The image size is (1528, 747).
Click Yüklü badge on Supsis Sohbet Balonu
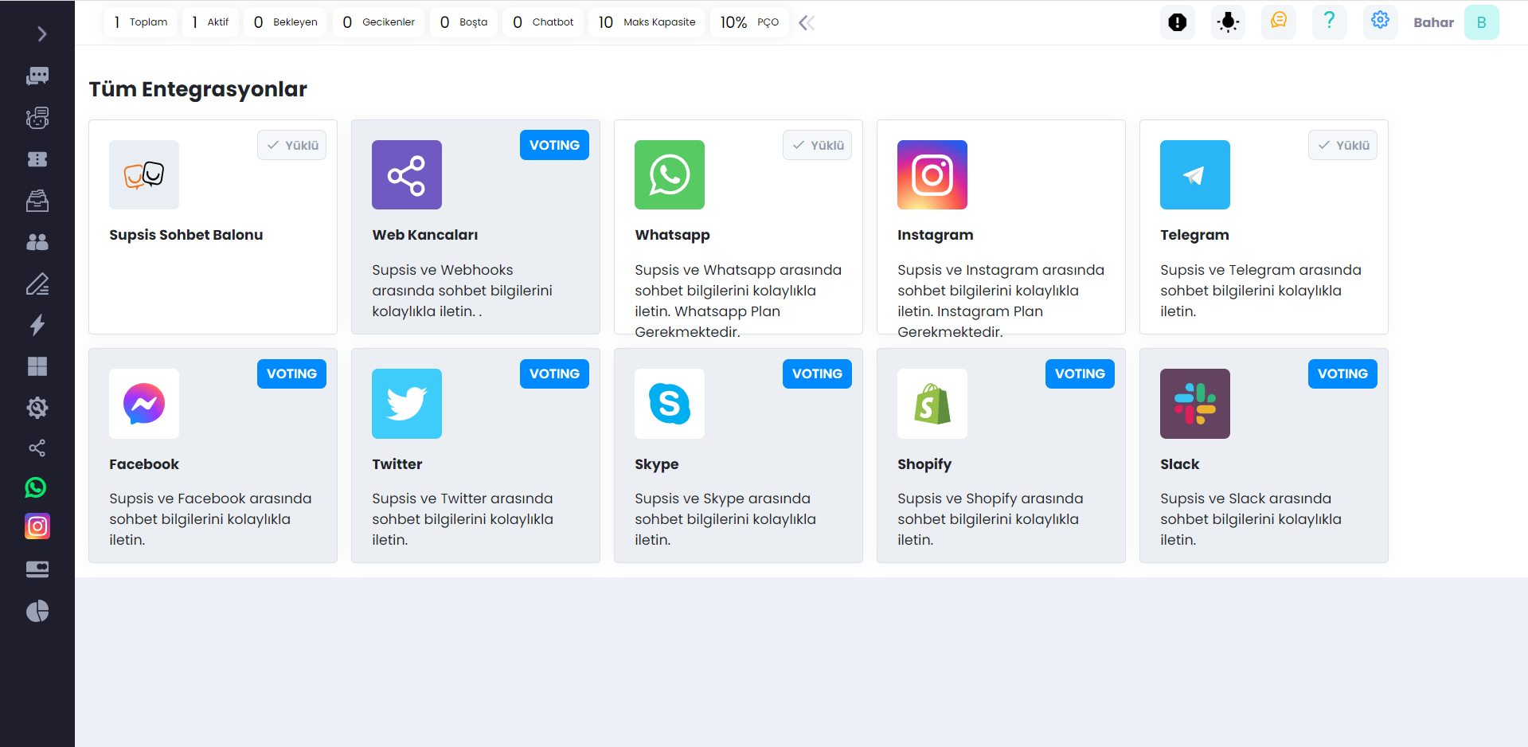click(x=291, y=145)
